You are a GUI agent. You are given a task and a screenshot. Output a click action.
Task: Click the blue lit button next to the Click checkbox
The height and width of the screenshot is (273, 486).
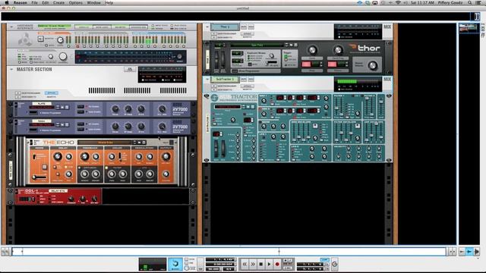[175, 264]
